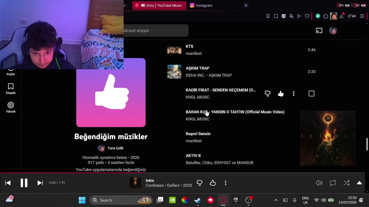Open the browser AI assistant button

pyautogui.click(x=352, y=16)
